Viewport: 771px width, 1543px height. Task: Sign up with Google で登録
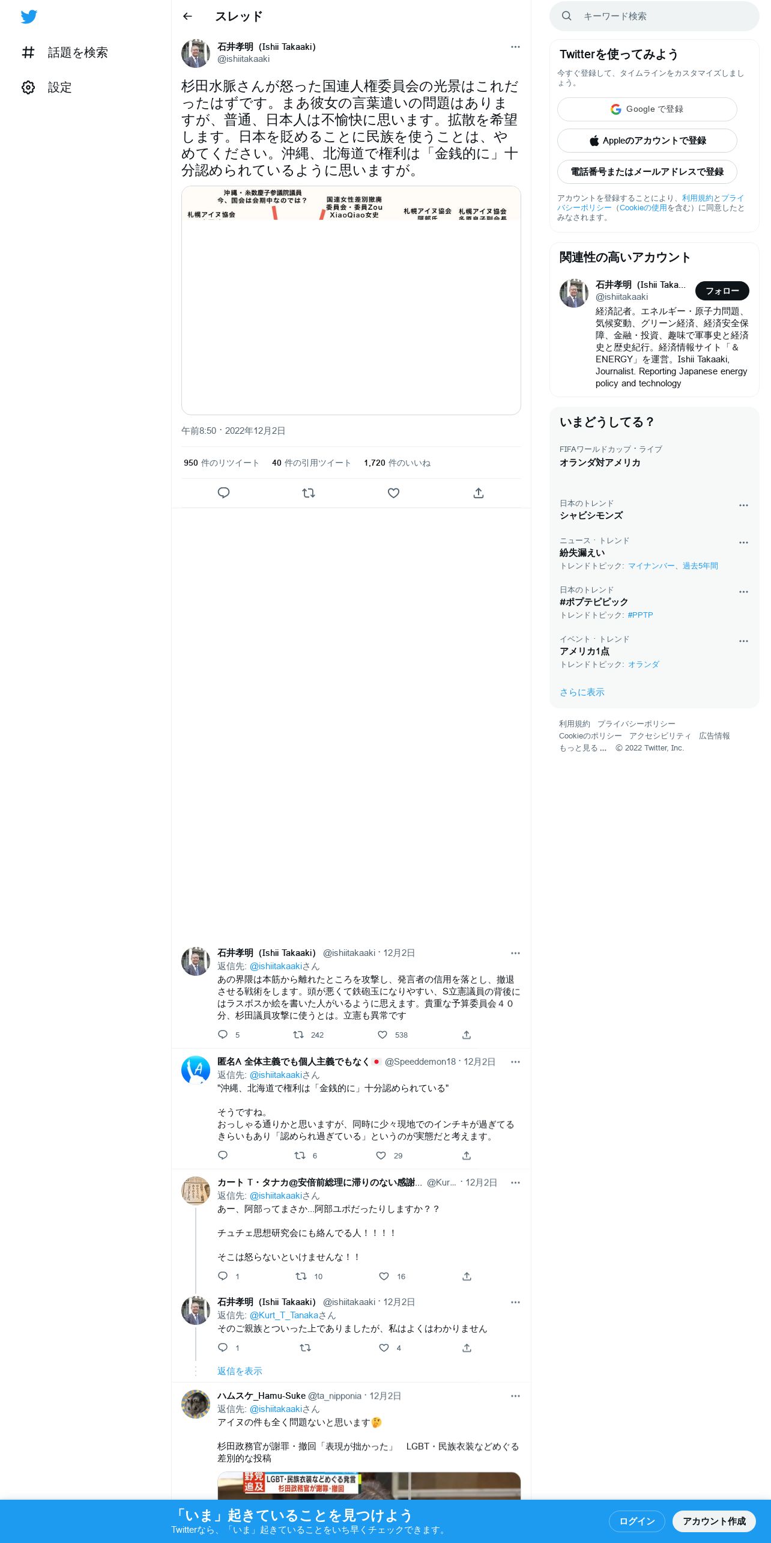tap(647, 109)
